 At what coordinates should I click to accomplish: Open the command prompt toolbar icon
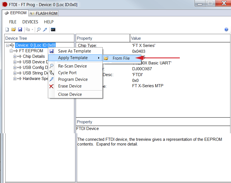53,29
